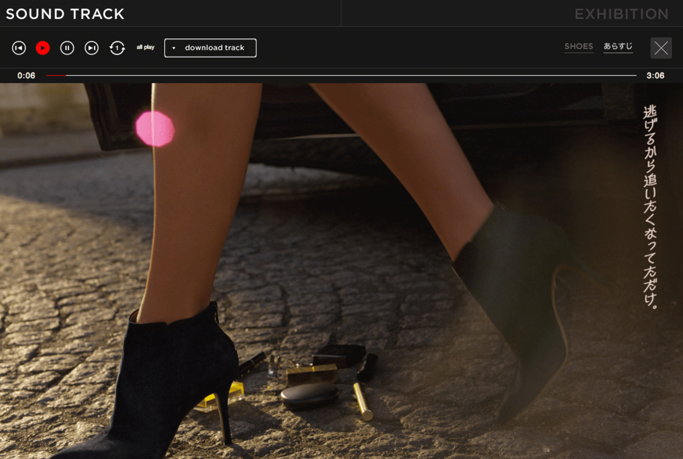This screenshot has height=459, width=683.
Task: Click the vertical Japanese caption text
Action: coord(650,207)
